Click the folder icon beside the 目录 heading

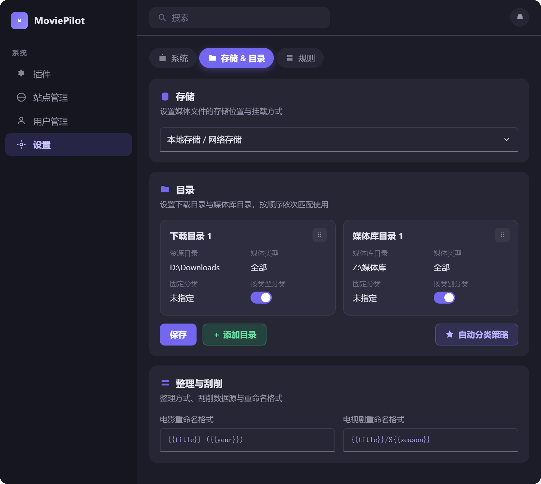(165, 189)
